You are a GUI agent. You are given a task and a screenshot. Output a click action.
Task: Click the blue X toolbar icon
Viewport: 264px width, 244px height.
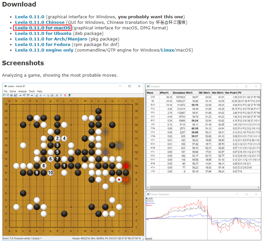57,95
